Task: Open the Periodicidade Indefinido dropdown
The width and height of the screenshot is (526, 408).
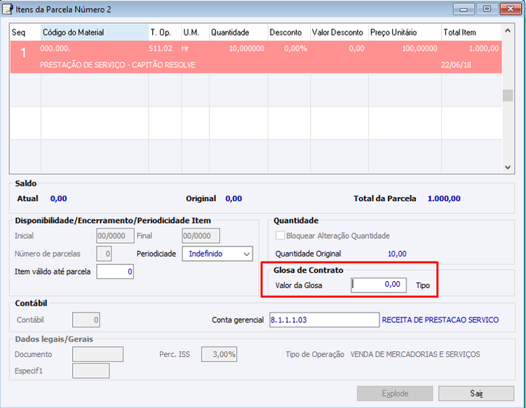Action: pos(217,254)
